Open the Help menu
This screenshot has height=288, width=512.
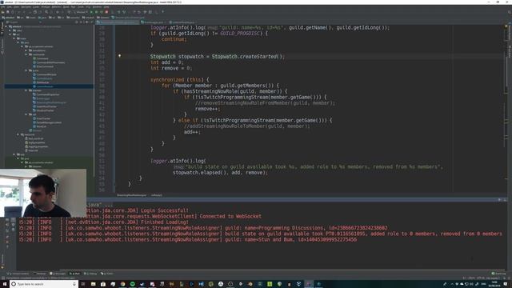[x=106, y=7]
